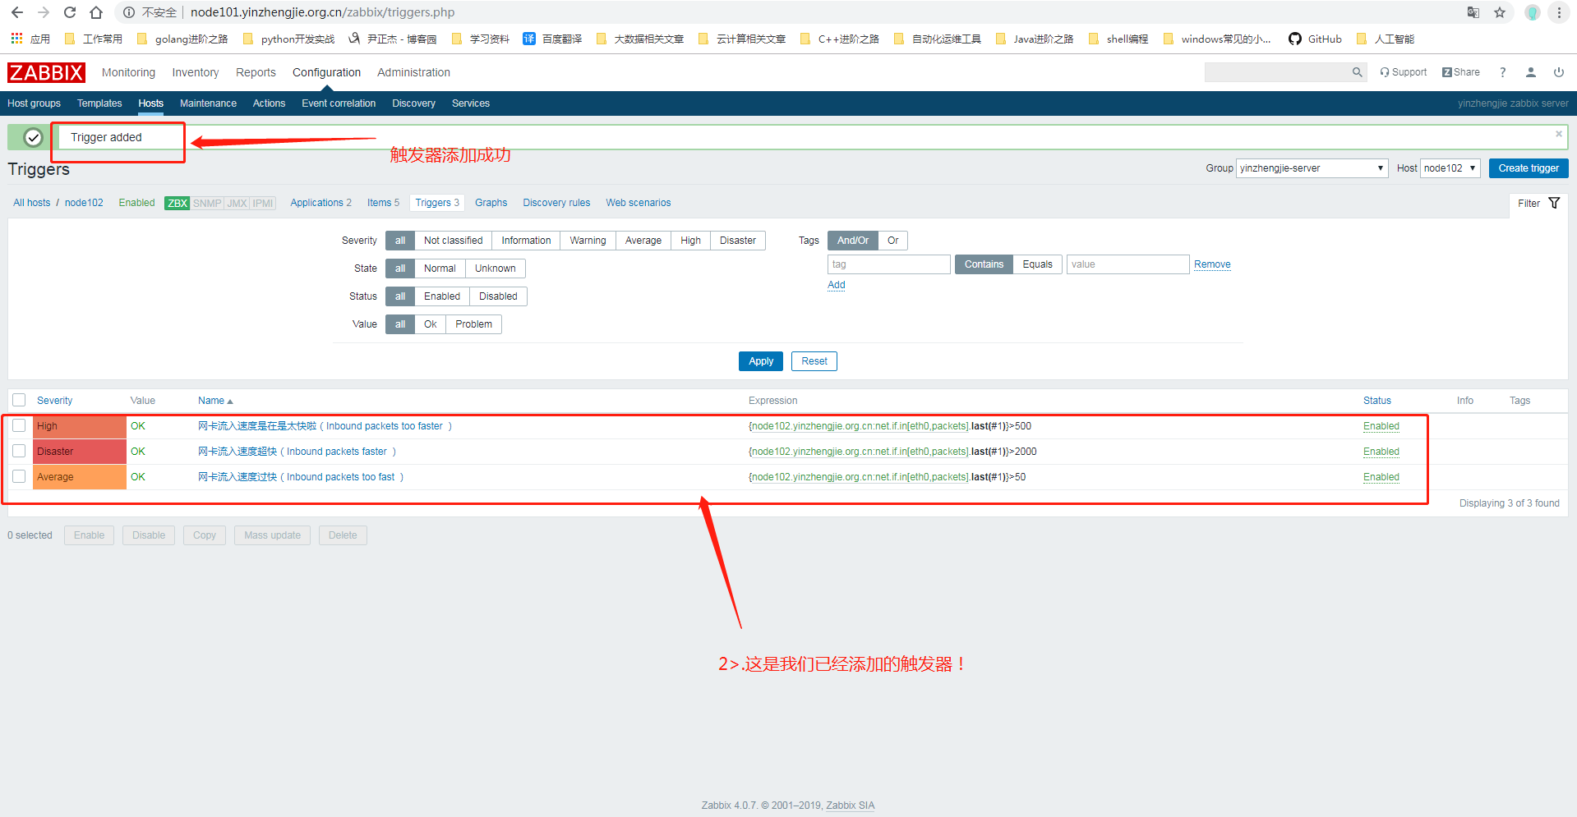The height and width of the screenshot is (817, 1577).
Task: Click the Create trigger button
Action: (x=1529, y=168)
